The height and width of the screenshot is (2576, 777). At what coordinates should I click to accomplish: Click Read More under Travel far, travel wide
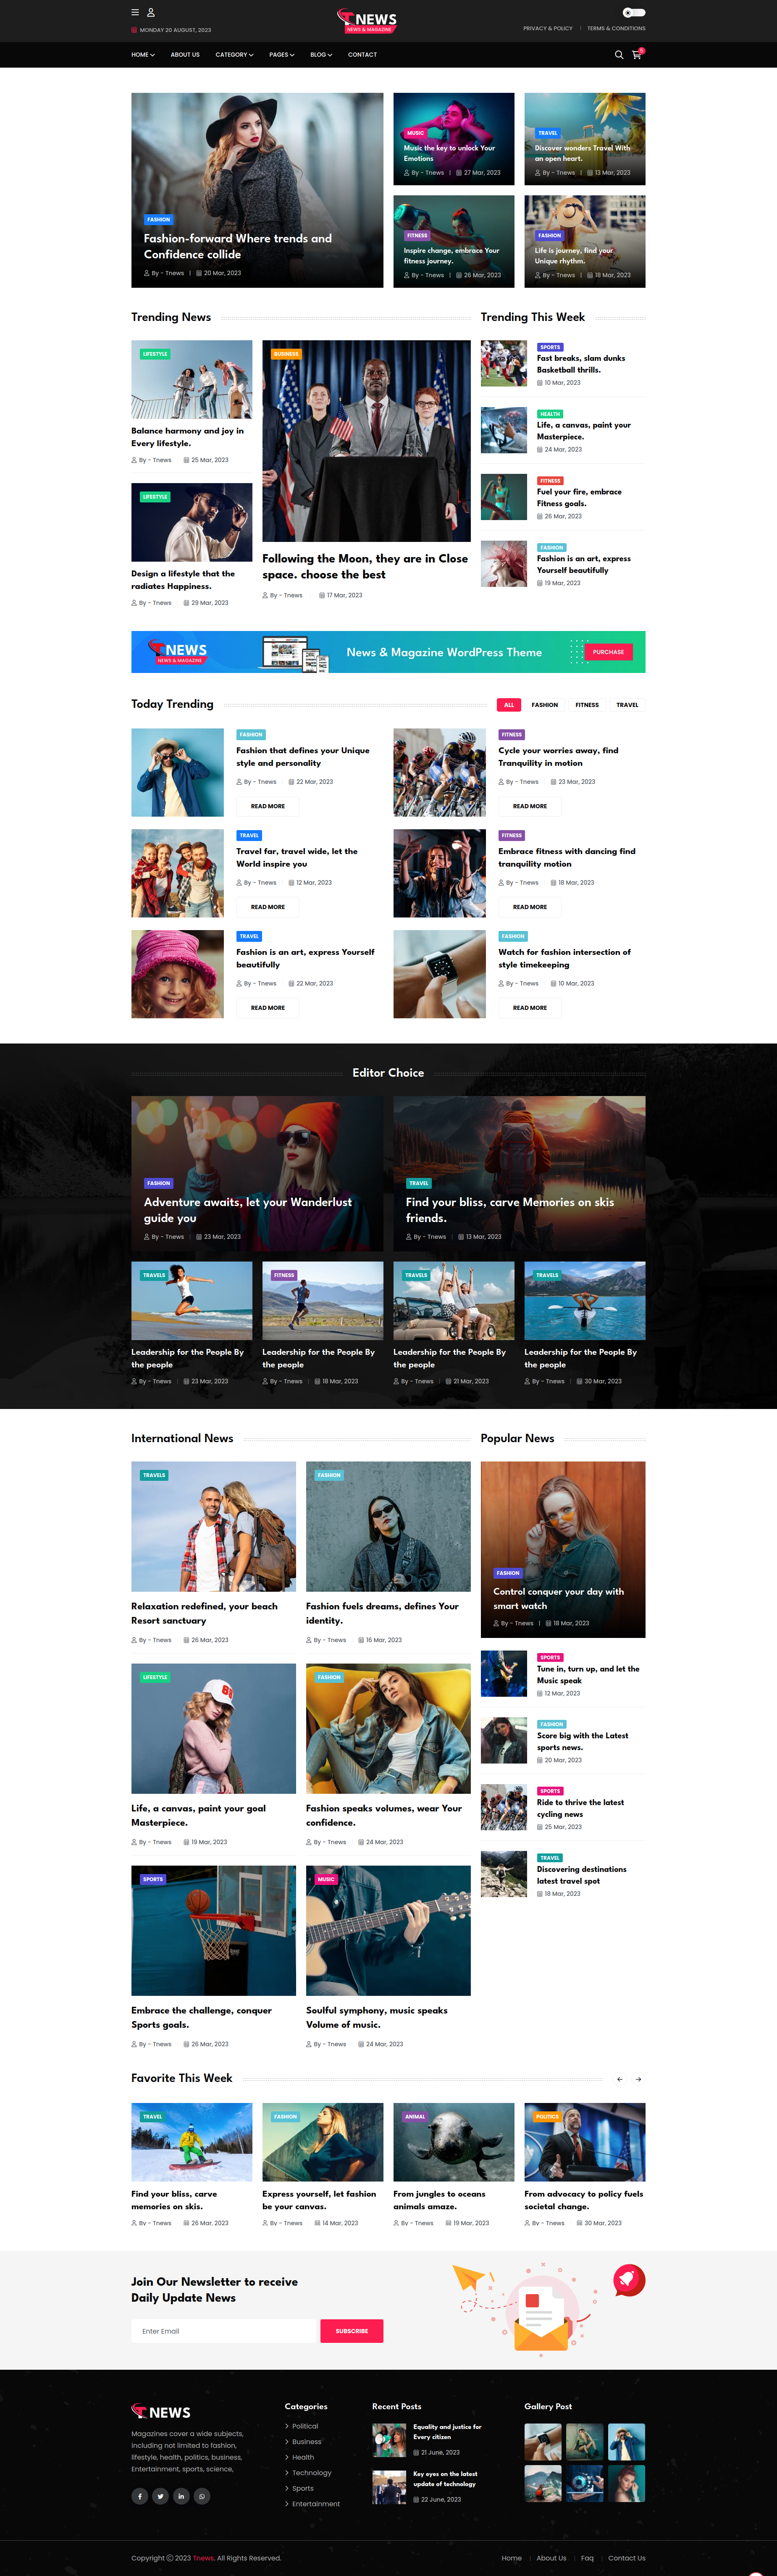268,907
